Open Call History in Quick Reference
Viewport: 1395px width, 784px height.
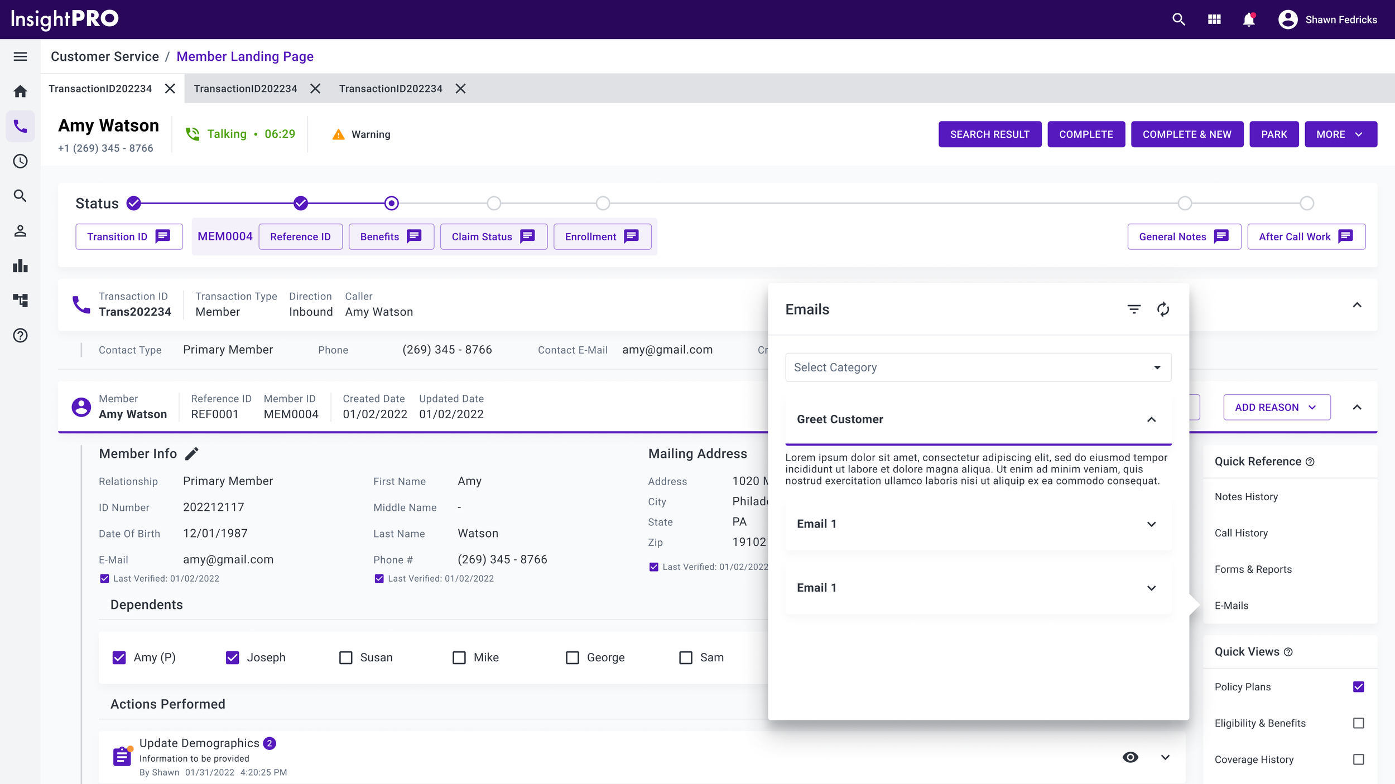(1241, 533)
